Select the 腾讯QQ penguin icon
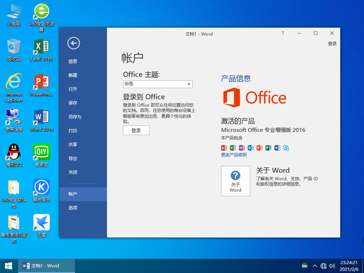Screen dimensions: 364x273 13,156
